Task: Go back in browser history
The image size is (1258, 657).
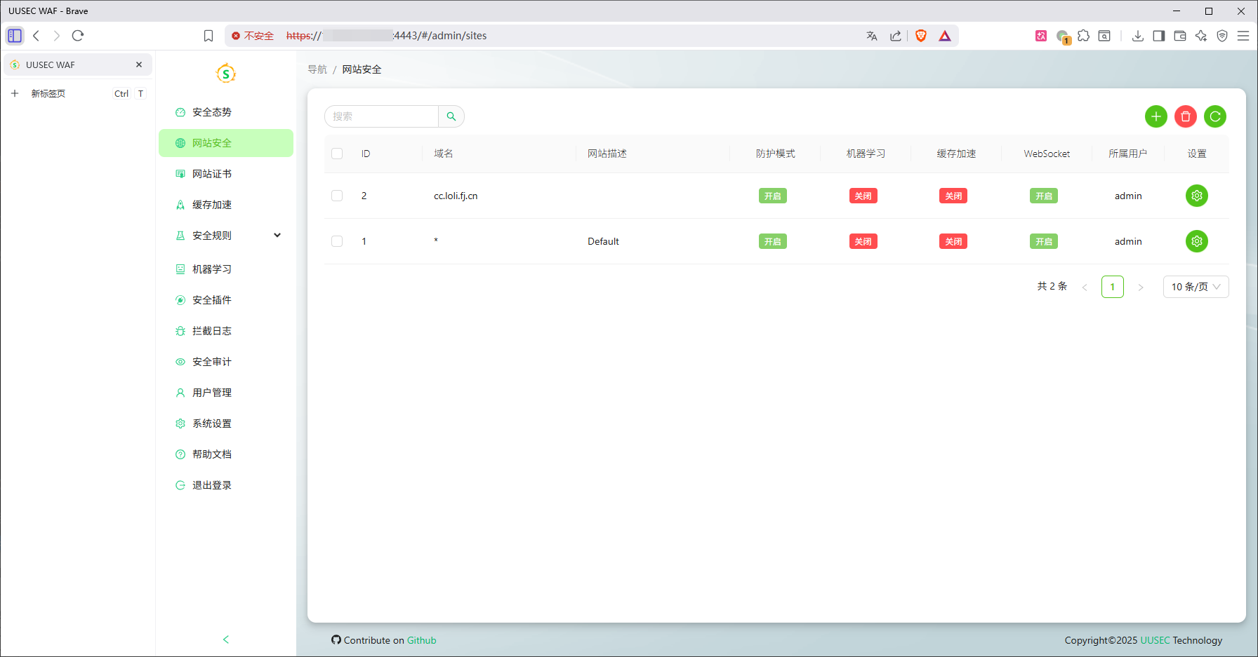Action: [x=37, y=36]
